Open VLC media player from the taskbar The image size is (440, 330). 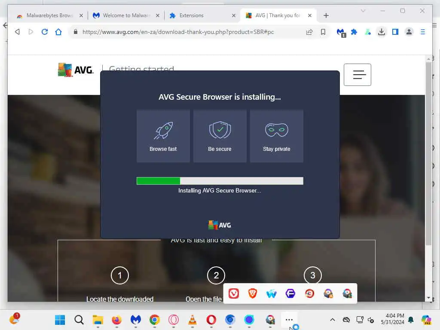(192, 320)
